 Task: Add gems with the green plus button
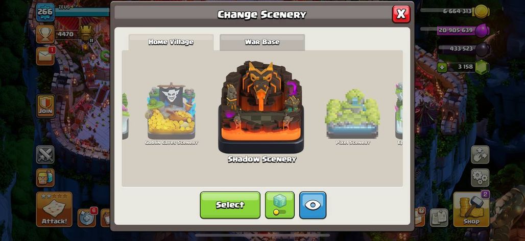click(442, 67)
